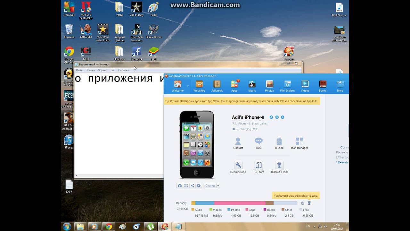The width and height of the screenshot is (410, 231).
Task: Expand the Welcome dropdown arrow
Action: 188,86
